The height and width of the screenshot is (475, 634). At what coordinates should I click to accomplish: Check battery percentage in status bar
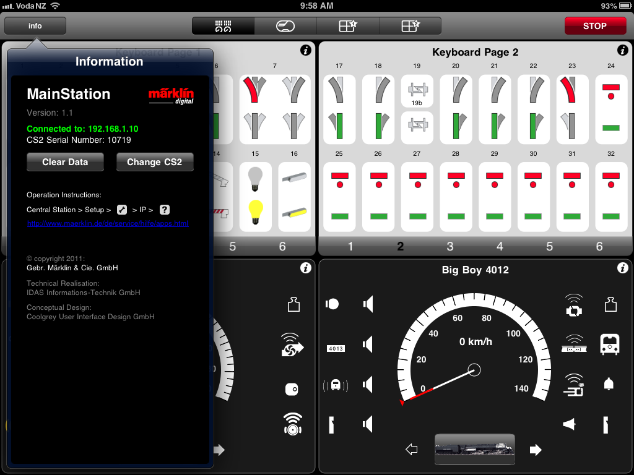[x=608, y=6]
